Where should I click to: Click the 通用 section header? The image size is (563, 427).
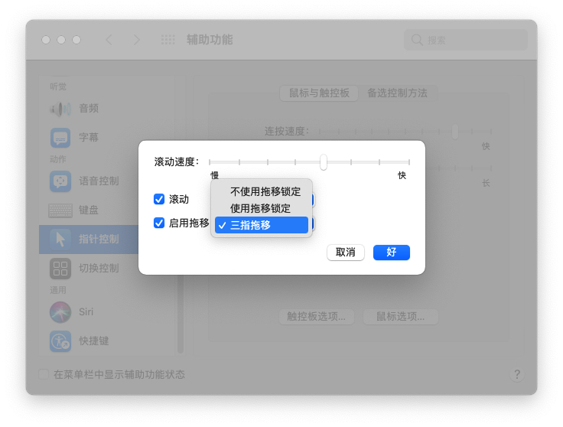point(58,290)
